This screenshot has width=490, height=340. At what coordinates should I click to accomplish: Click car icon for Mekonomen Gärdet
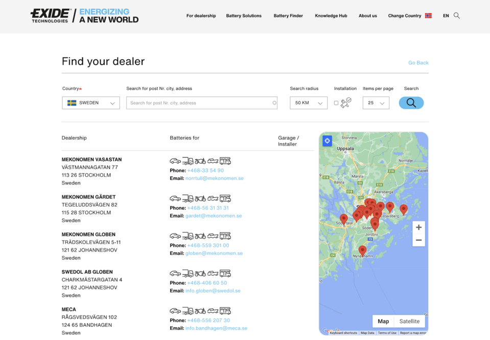(x=175, y=198)
